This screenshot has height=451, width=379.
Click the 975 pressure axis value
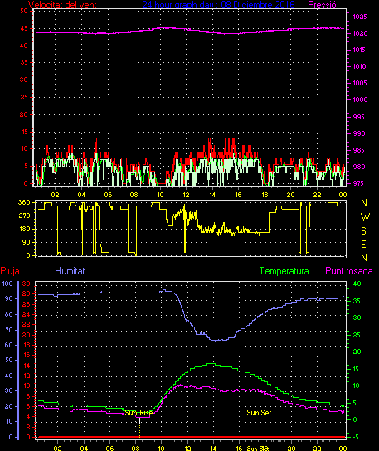358,183
